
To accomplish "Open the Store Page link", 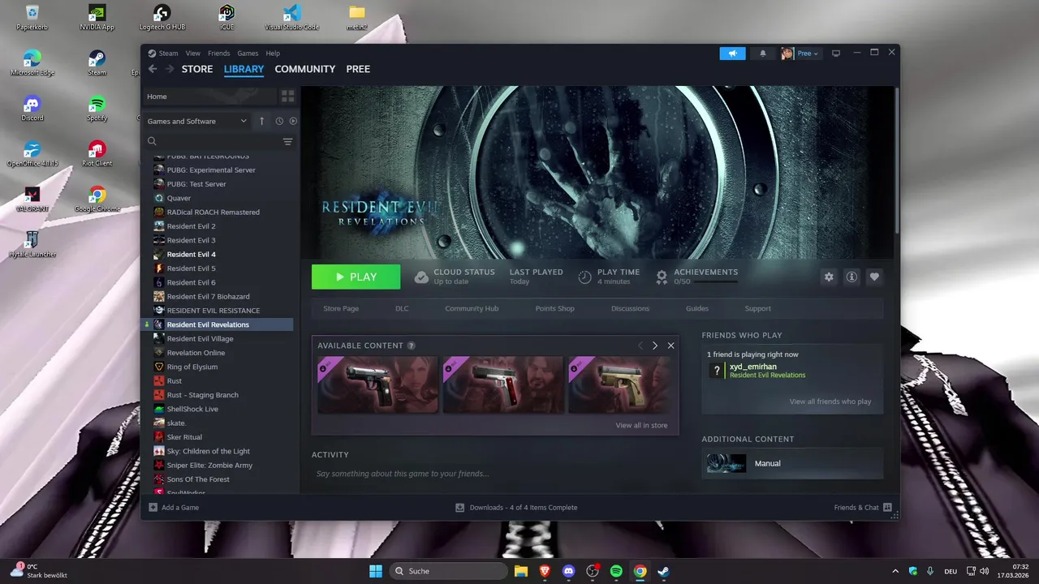I will 341,308.
